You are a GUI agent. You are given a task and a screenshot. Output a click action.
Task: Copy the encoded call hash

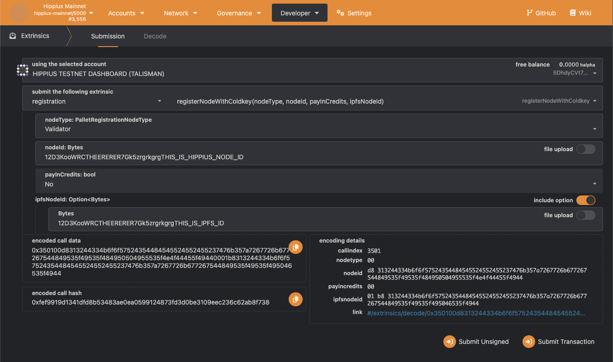point(295,299)
